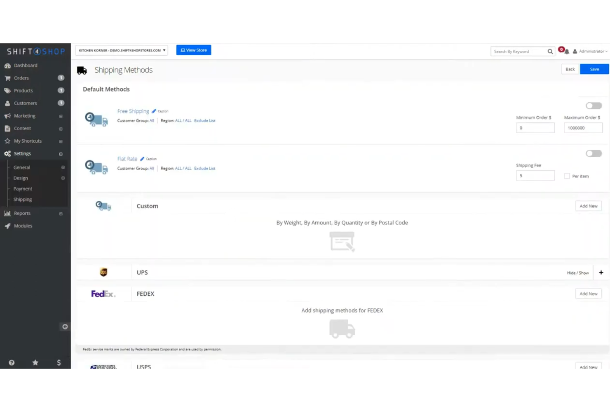Click the Maximum Order input field

(583, 128)
